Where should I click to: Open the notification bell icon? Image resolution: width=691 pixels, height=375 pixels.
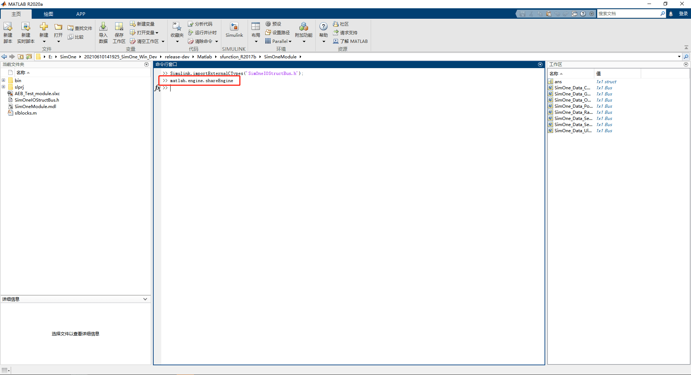[x=671, y=14]
